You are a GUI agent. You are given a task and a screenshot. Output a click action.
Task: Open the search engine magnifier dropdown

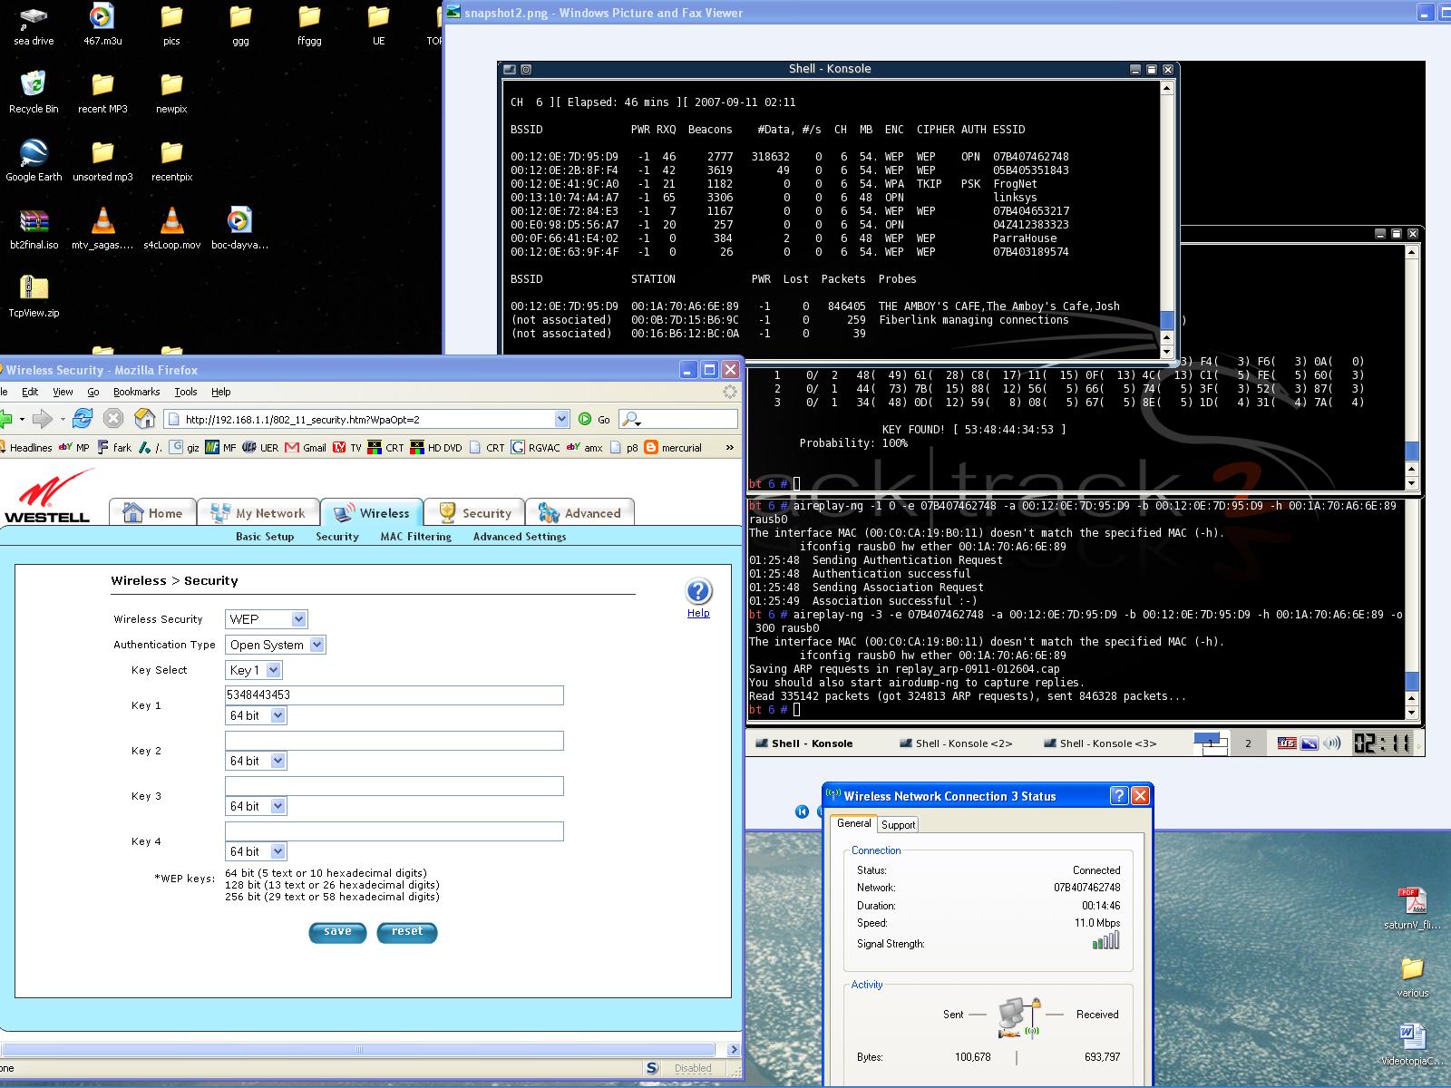[x=632, y=419]
